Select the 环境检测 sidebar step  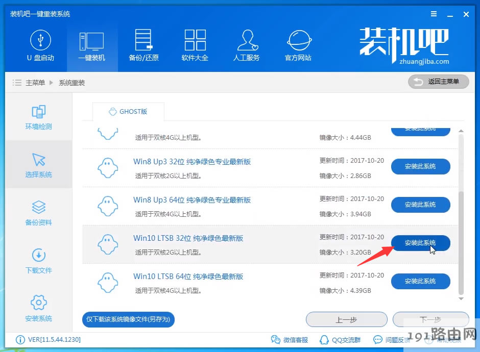click(38, 116)
